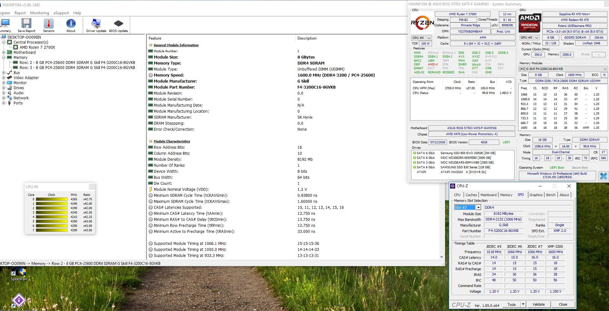Open the Help menu
Image resolution: width=609 pixels, height=311 pixels.
pos(77,13)
